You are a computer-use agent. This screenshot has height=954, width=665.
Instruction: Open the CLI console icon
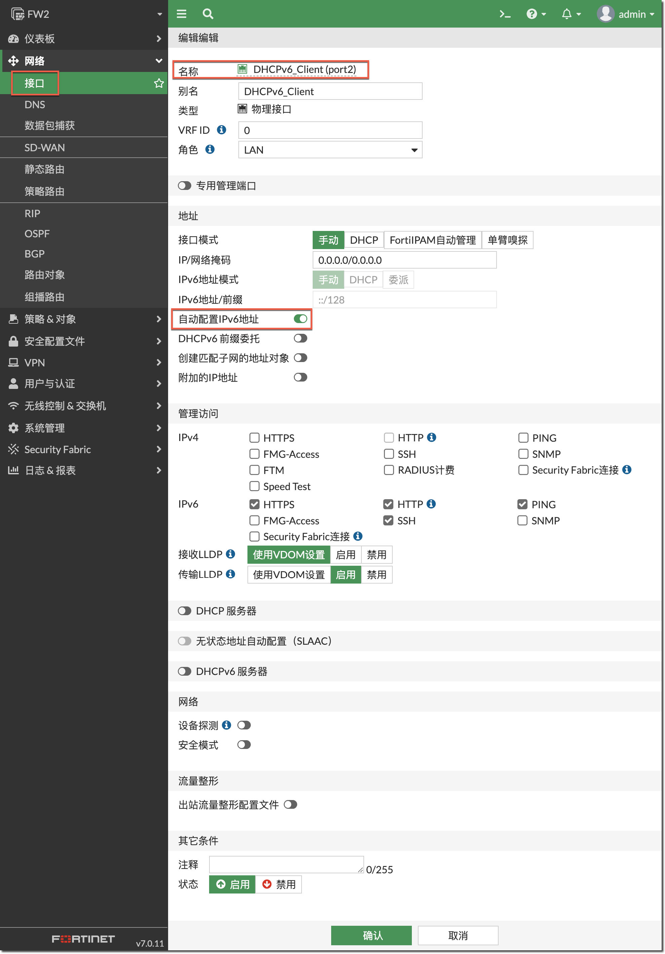pyautogui.click(x=505, y=14)
